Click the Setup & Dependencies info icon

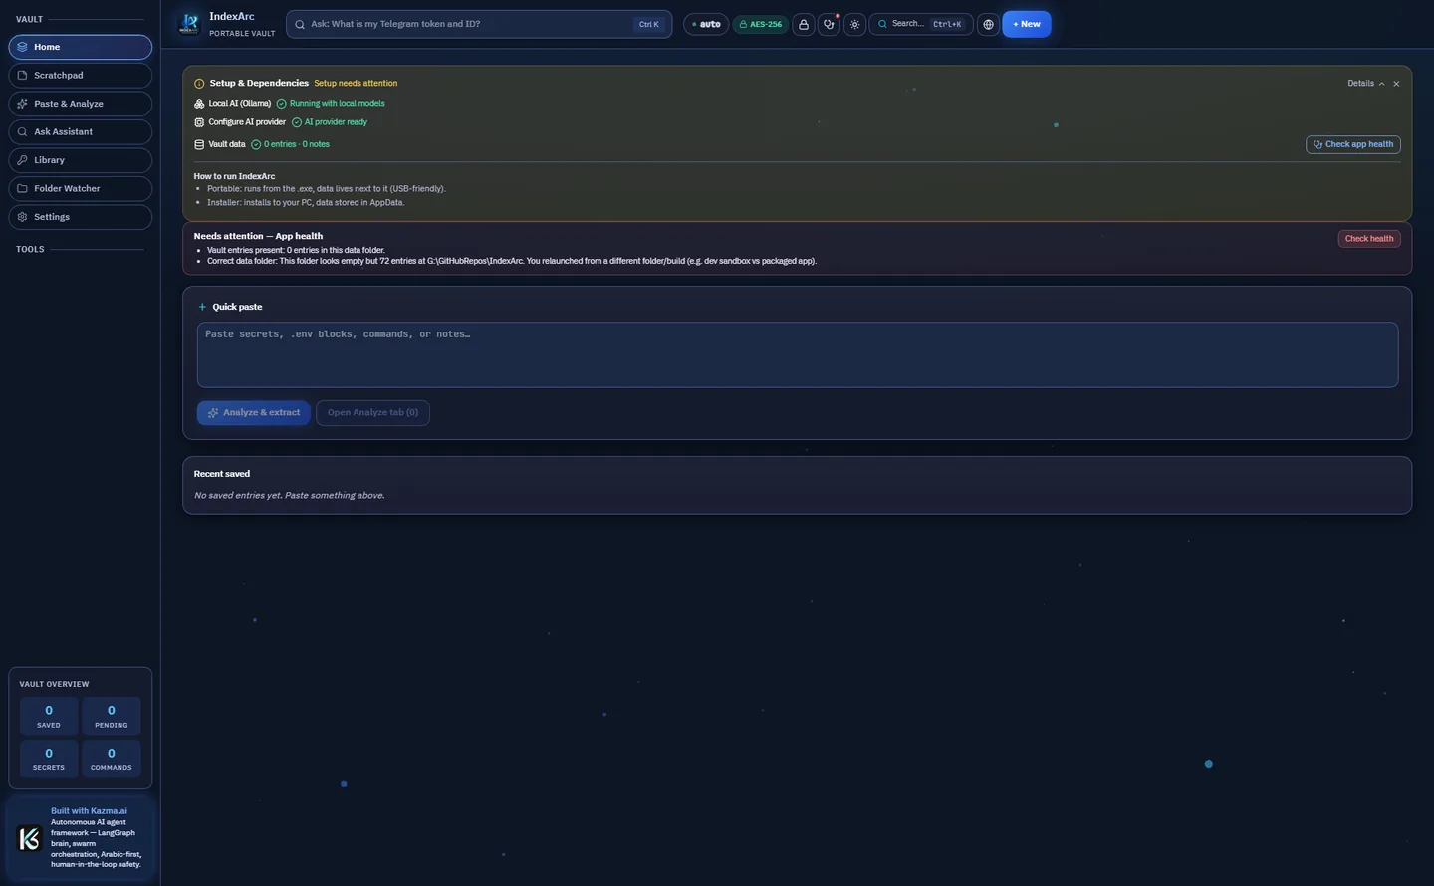[199, 84]
